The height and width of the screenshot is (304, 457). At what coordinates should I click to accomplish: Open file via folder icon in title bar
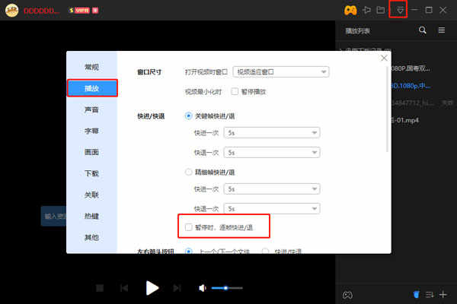[x=381, y=10]
